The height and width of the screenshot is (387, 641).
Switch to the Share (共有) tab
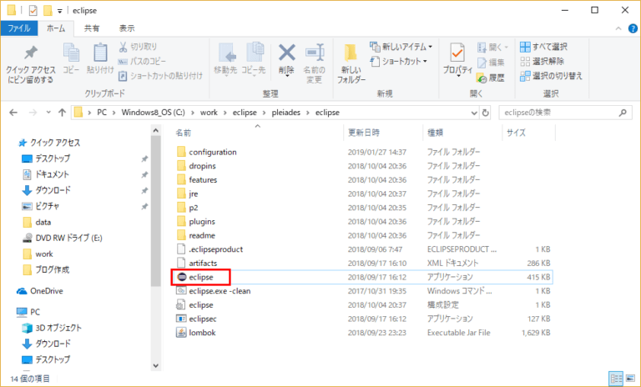[x=91, y=28]
